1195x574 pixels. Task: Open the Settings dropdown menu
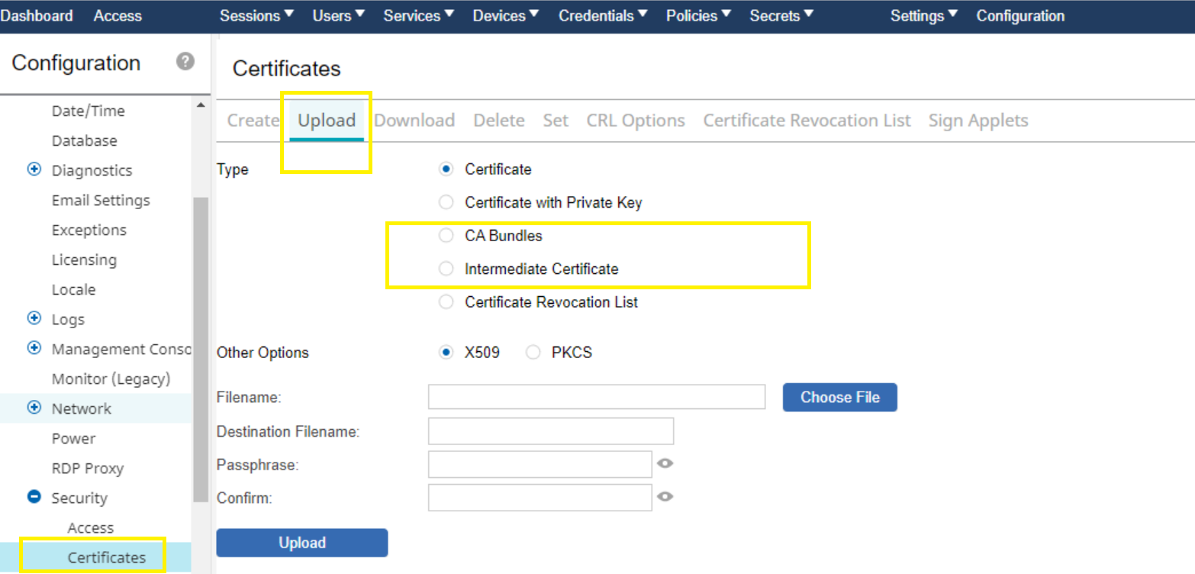point(923,16)
